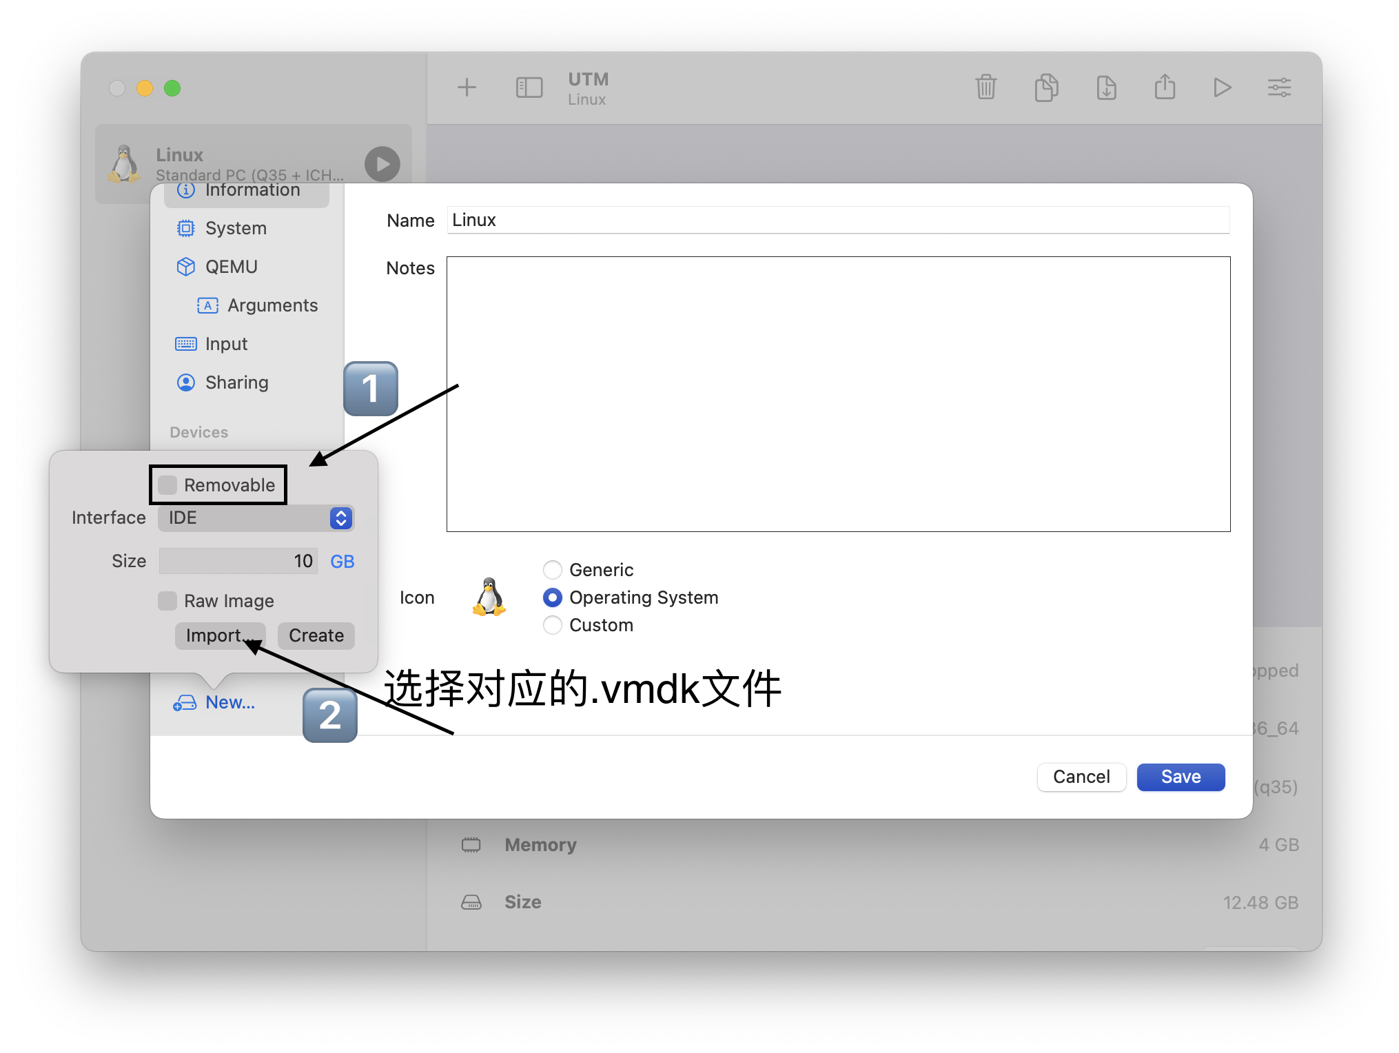This screenshot has height=1053, width=1399.
Task: Click the Memory row in the main window
Action: point(879,845)
